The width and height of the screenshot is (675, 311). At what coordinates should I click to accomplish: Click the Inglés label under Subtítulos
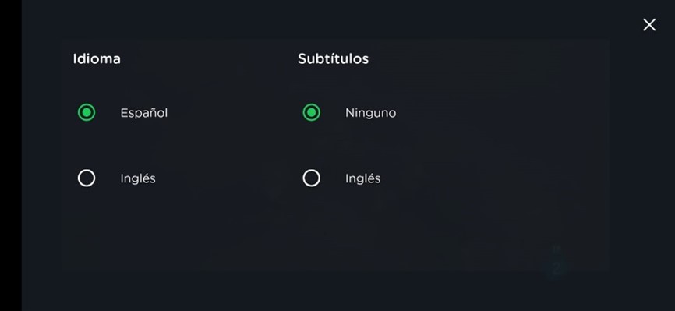coord(363,178)
